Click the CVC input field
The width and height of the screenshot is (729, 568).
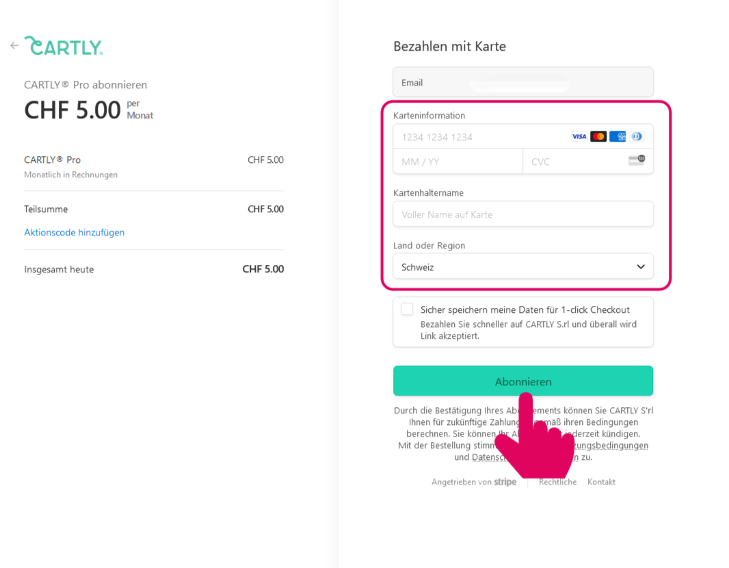click(574, 162)
